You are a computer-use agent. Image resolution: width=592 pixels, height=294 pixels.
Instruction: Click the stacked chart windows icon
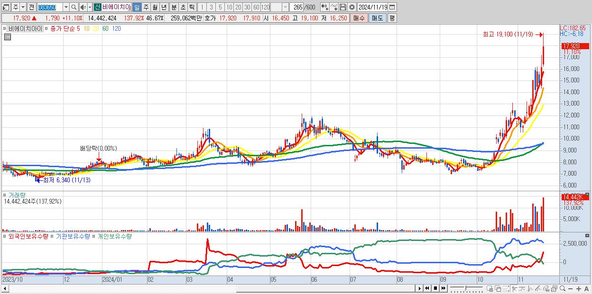[x=554, y=288]
